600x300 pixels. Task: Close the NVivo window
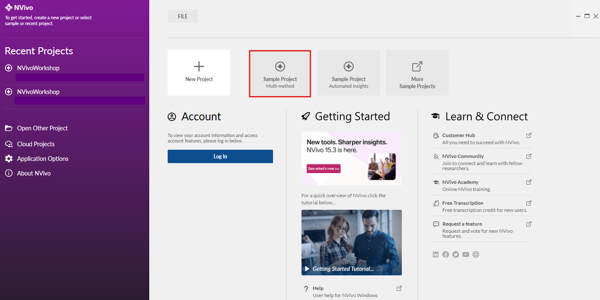click(596, 16)
